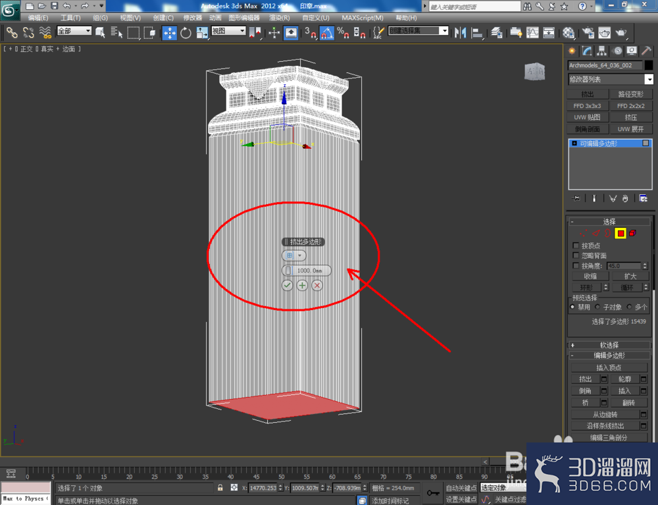Screen dimensions: 658x505
Task: Open Select by Name tool
Action: pos(116,32)
